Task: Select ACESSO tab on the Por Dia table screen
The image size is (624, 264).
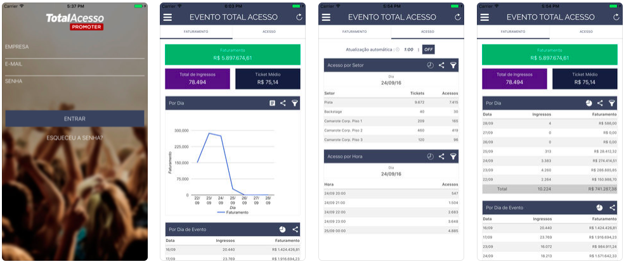Action: coord(586,32)
